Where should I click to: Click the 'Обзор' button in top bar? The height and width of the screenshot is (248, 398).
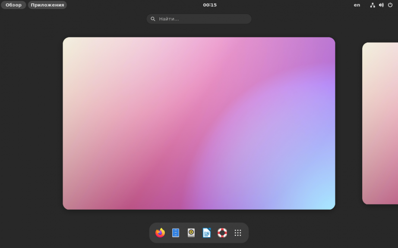(13, 5)
